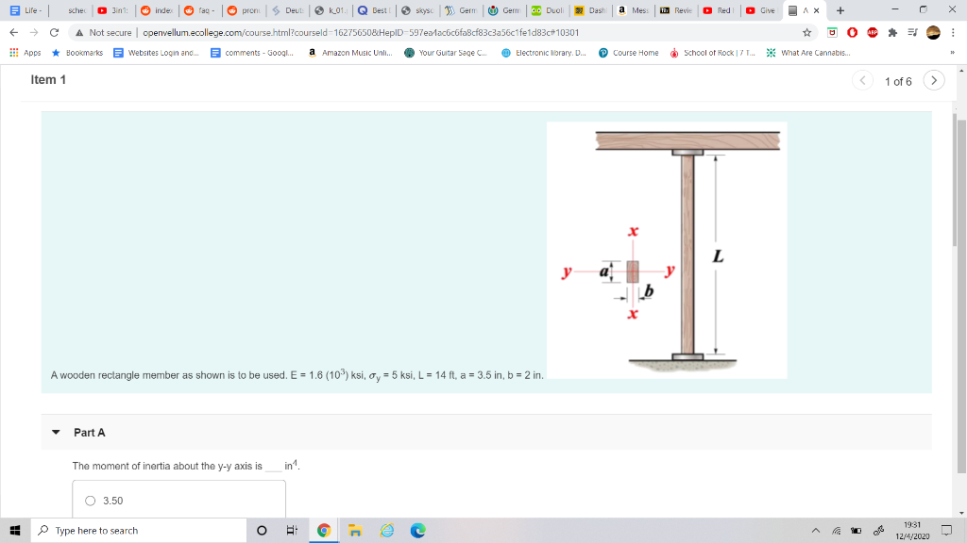Go to next item using the right arrow
Image resolution: width=967 pixels, height=543 pixels.
click(934, 81)
